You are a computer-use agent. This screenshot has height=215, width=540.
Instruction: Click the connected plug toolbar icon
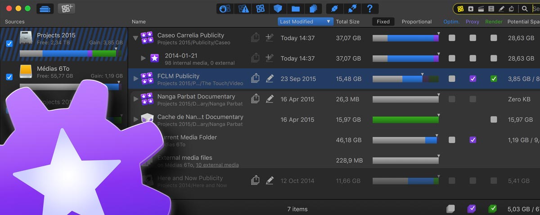[334, 9]
